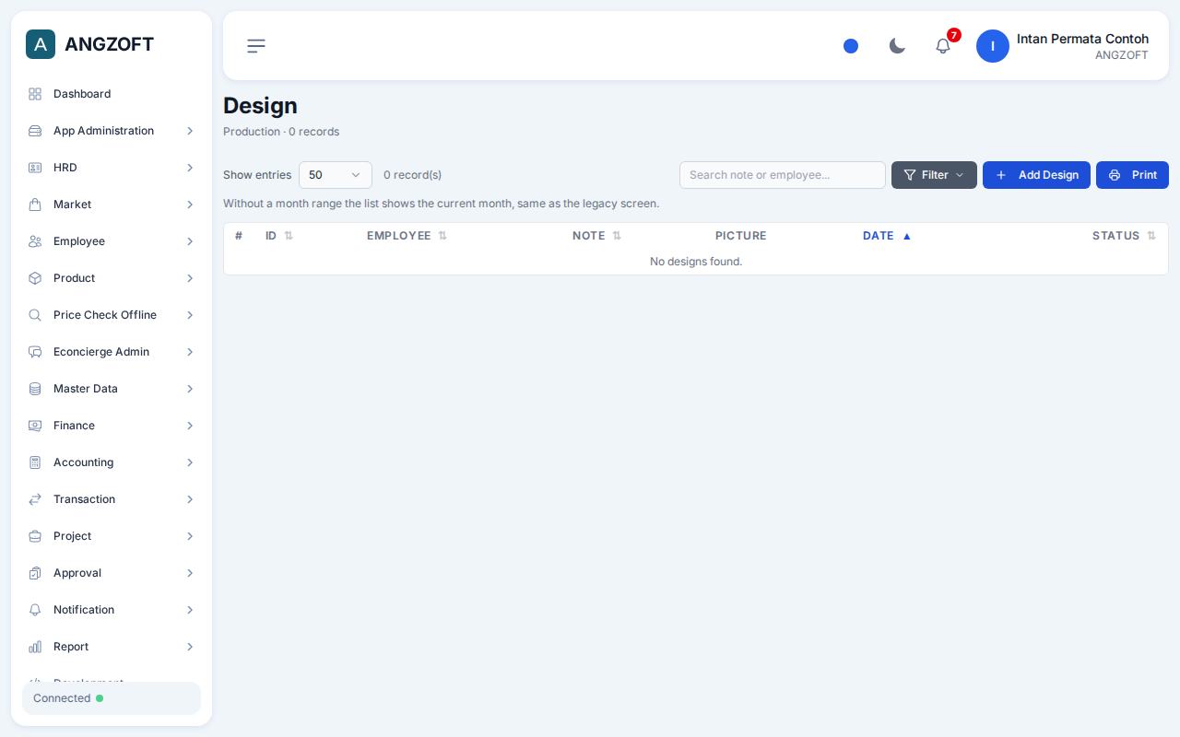The width and height of the screenshot is (1180, 737).
Task: Click the user avatar circle
Action: [993, 46]
